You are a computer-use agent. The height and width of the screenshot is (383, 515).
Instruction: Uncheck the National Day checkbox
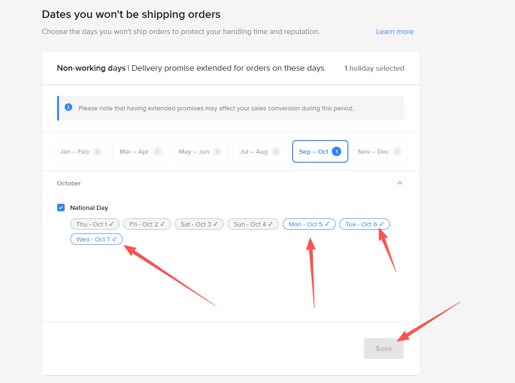click(x=61, y=208)
